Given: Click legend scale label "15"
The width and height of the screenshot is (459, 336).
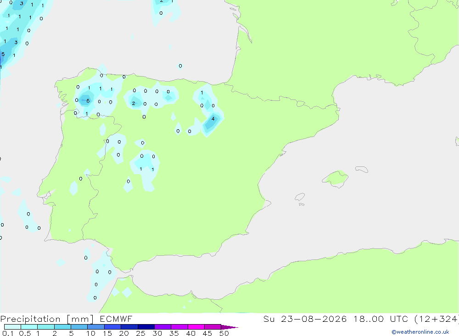Looking at the screenshot, I should tap(107, 333).
